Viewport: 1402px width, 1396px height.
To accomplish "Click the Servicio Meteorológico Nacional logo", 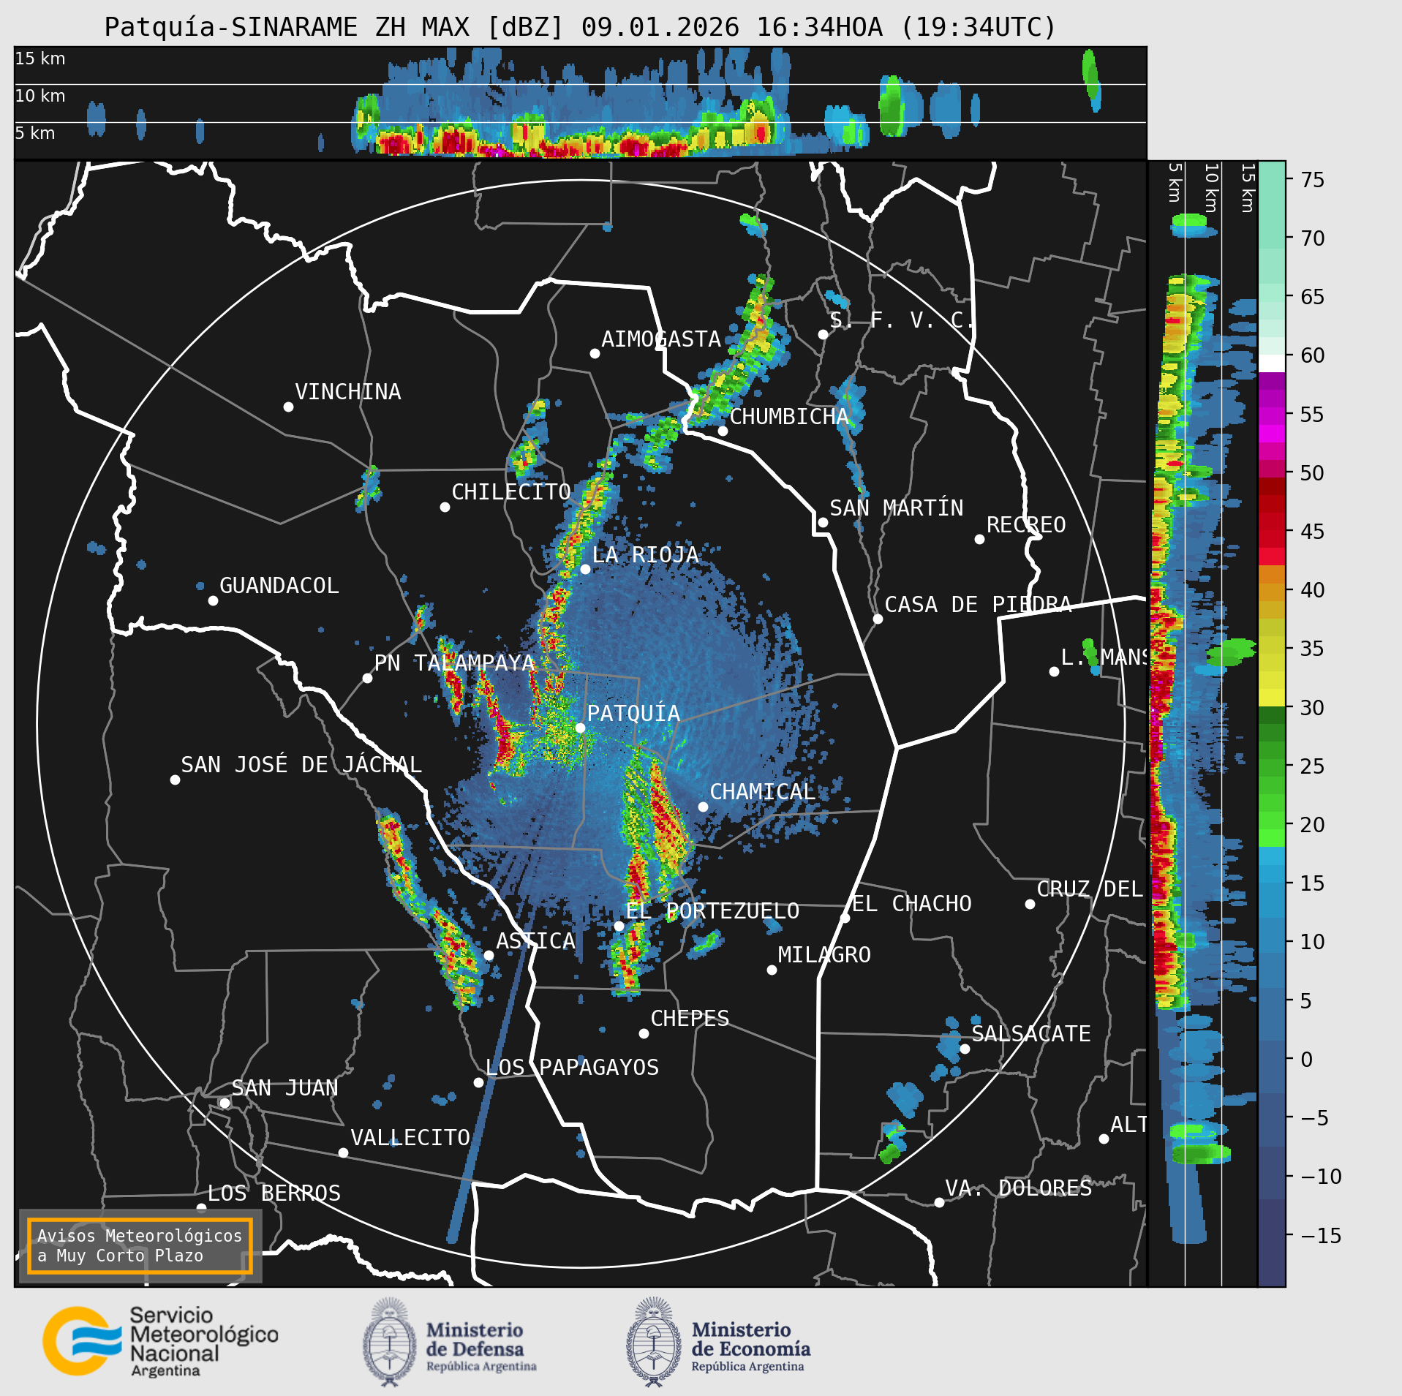I will (x=160, y=1341).
